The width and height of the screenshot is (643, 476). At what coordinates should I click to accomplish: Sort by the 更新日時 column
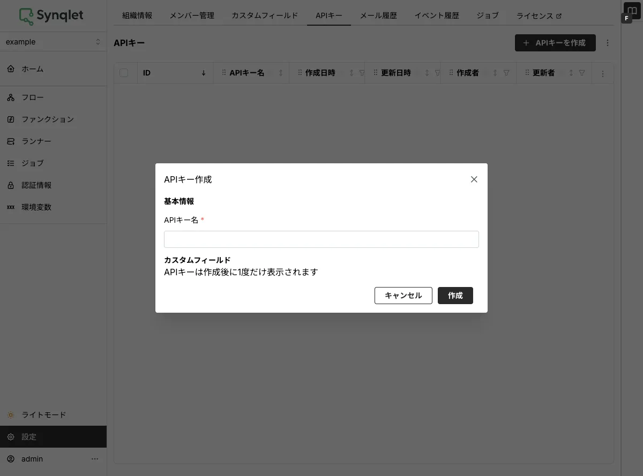click(427, 73)
